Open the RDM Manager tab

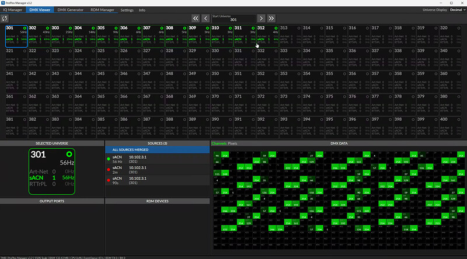click(x=102, y=10)
